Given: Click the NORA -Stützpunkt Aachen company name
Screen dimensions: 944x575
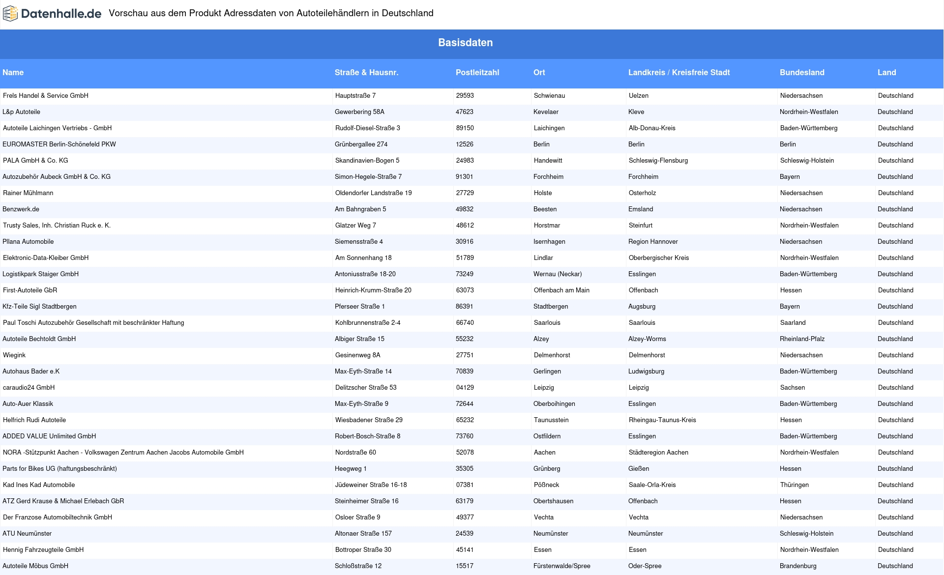Looking at the screenshot, I should (123, 453).
